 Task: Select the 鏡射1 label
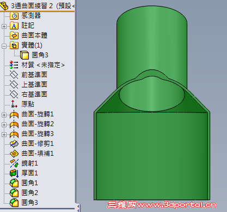pyautogui.click(x=29, y=163)
